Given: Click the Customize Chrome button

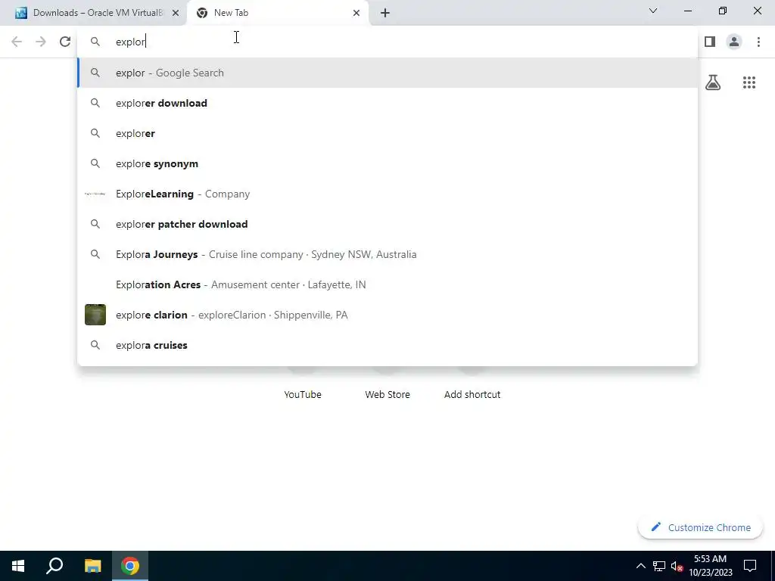Looking at the screenshot, I should pos(700,527).
